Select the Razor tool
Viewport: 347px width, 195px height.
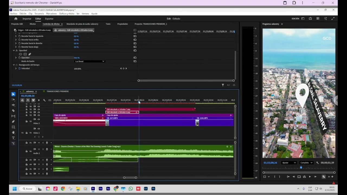click(13, 110)
